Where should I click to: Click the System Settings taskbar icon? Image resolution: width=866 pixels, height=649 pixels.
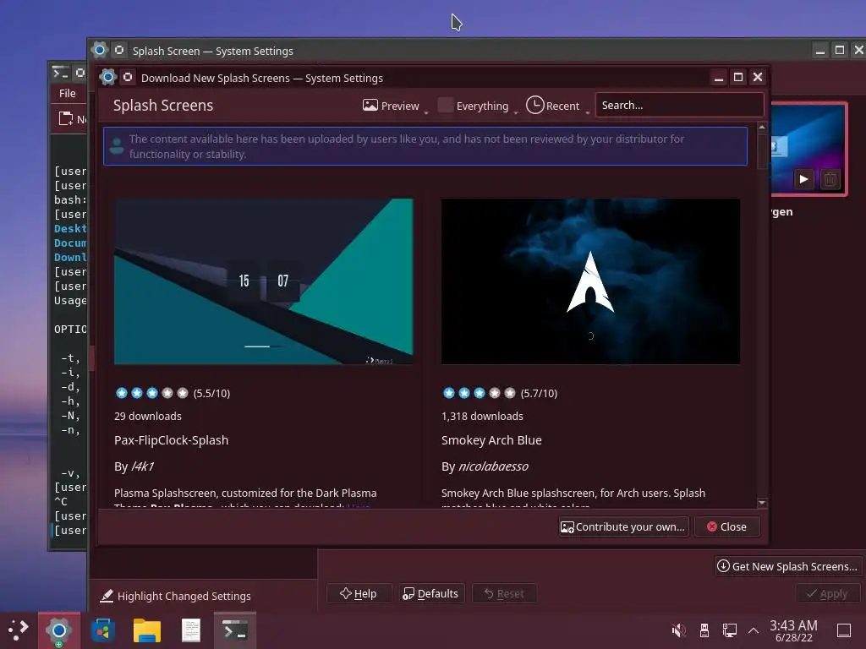tap(58, 630)
